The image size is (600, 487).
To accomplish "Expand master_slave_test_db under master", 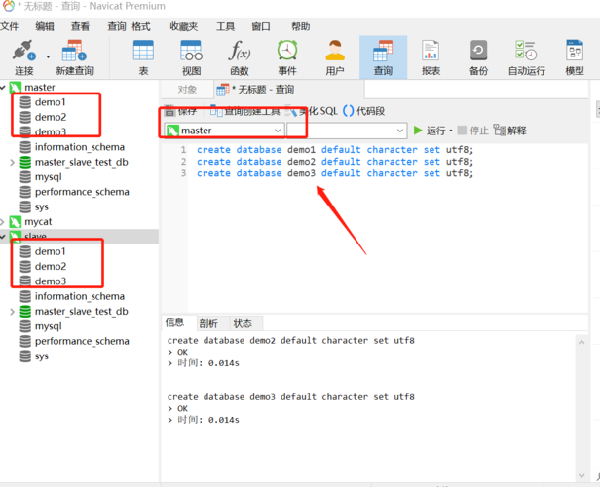I will [13, 163].
